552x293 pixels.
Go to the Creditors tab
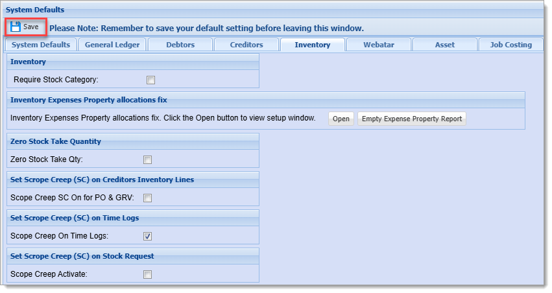(246, 45)
